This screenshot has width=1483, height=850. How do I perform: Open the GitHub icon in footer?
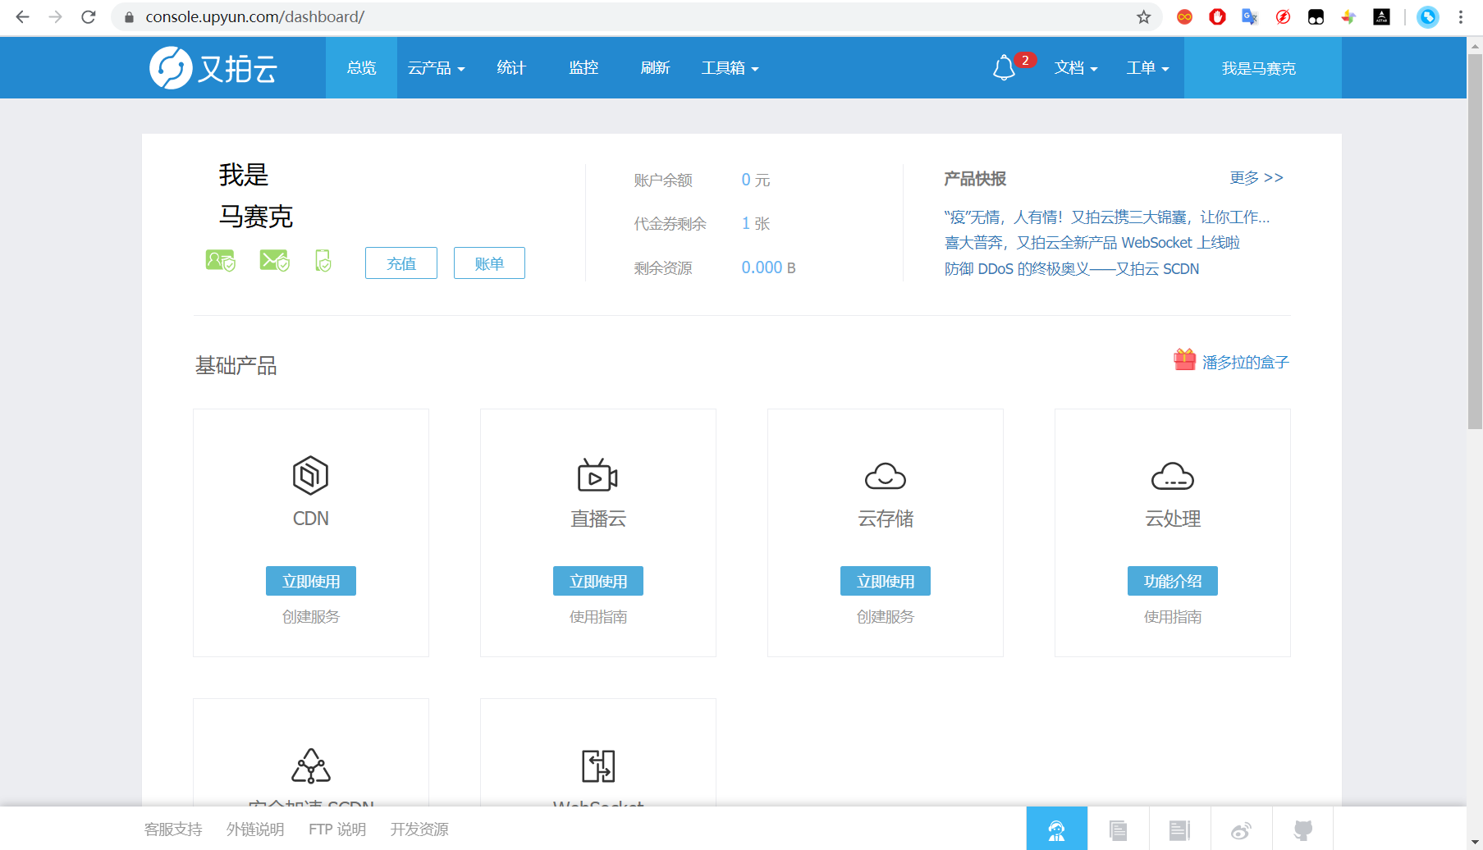point(1302,830)
